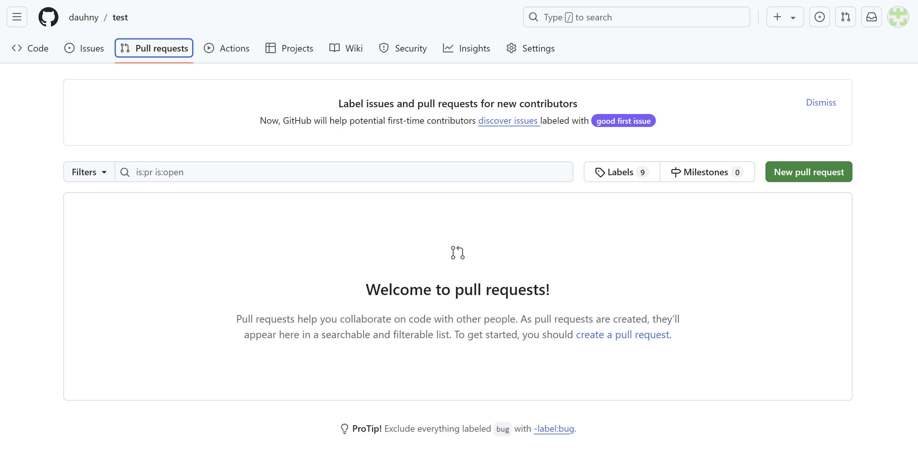918x457 pixels.
Task: Click the New pull request button
Action: (x=809, y=172)
